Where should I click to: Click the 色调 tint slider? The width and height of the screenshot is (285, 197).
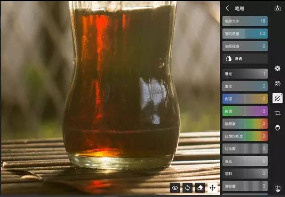[x=245, y=111]
